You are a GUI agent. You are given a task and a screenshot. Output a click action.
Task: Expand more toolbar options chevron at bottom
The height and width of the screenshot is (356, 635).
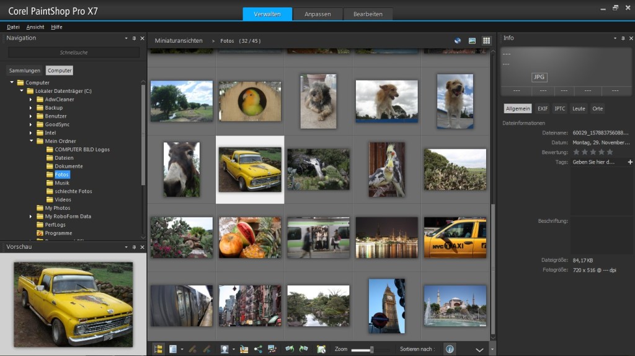[x=479, y=350]
